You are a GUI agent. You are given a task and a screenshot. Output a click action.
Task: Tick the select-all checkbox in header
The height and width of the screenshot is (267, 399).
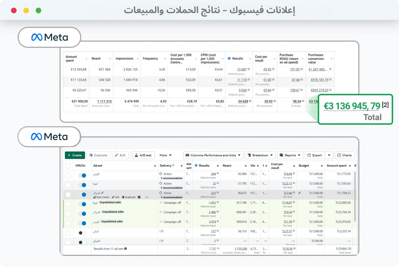point(68,166)
